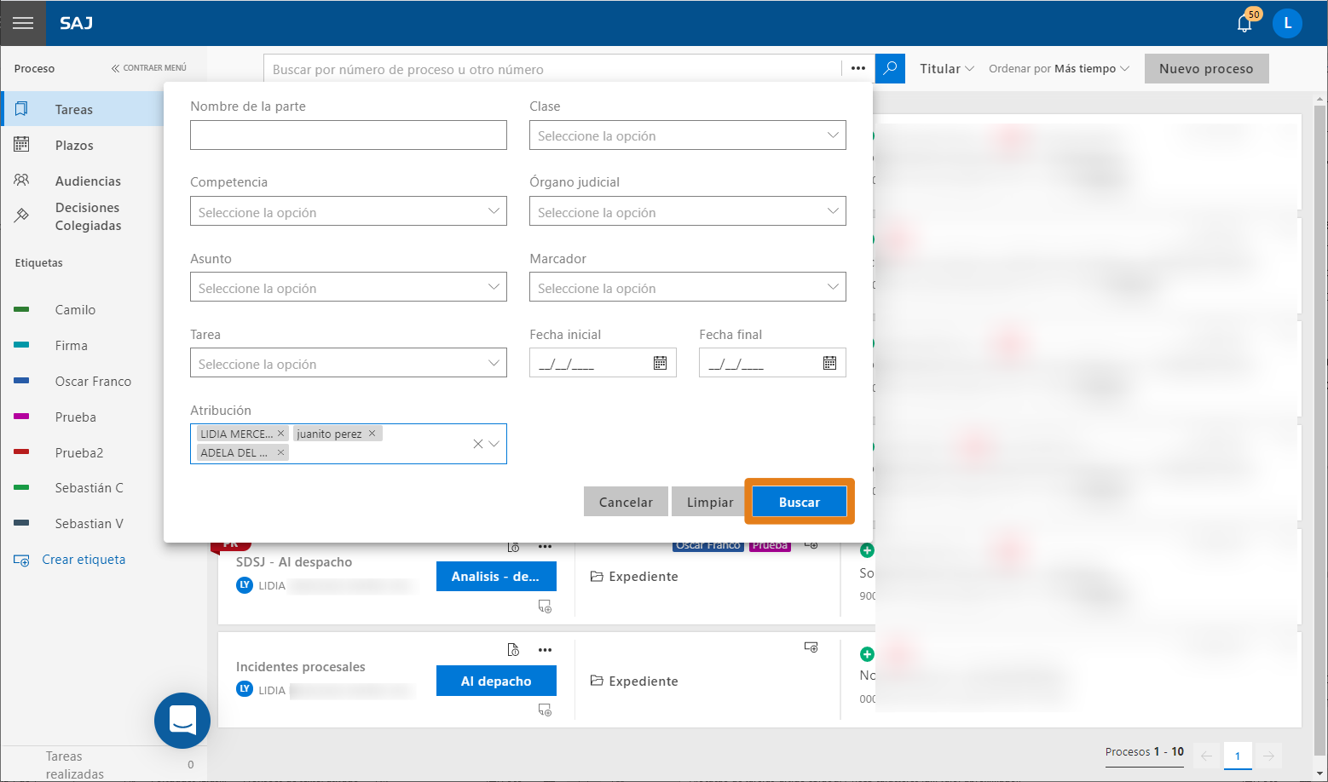The height and width of the screenshot is (782, 1328).
Task: Open the hamburger main menu
Action: point(23,23)
